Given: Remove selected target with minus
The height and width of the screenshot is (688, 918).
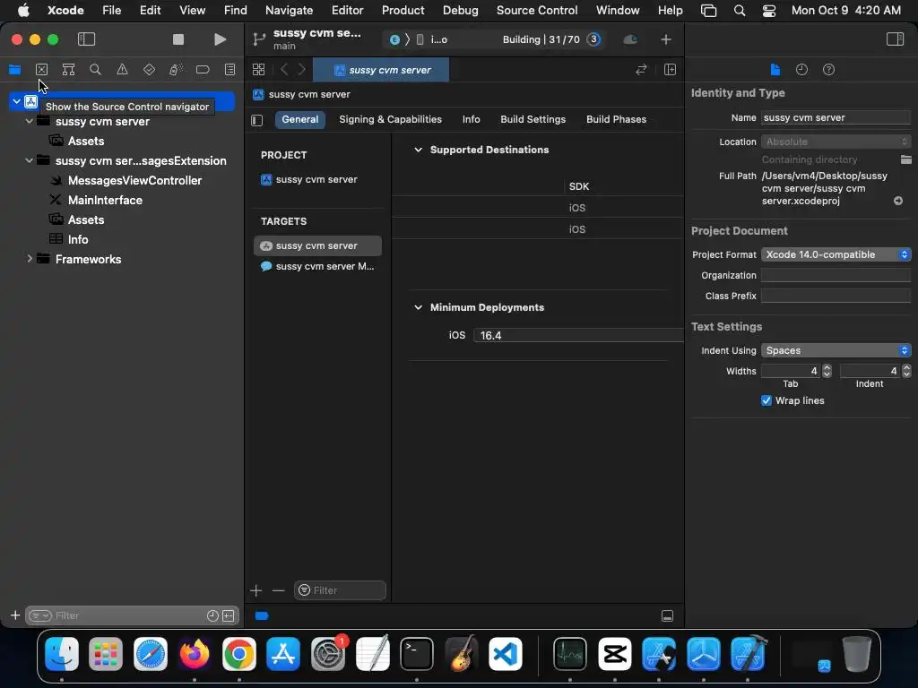Looking at the screenshot, I should (x=278, y=590).
